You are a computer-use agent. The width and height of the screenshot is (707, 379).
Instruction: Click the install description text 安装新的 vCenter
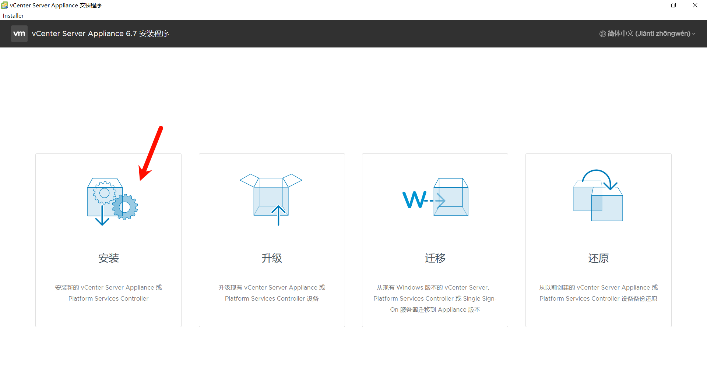pos(109,293)
